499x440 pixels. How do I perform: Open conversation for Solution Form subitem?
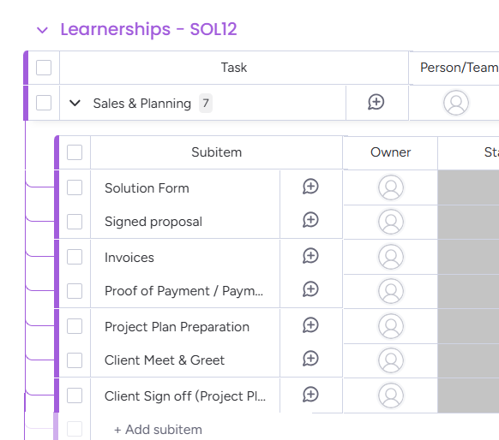pyautogui.click(x=310, y=187)
